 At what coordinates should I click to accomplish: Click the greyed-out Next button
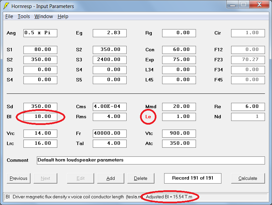tap(45, 178)
